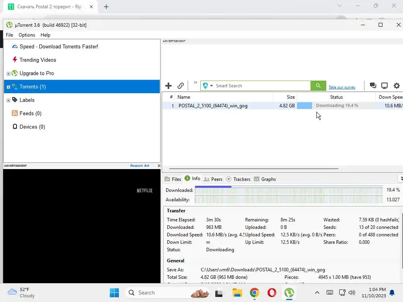Switch to the Files tab
This screenshot has width=403, height=302.
[x=173, y=179]
